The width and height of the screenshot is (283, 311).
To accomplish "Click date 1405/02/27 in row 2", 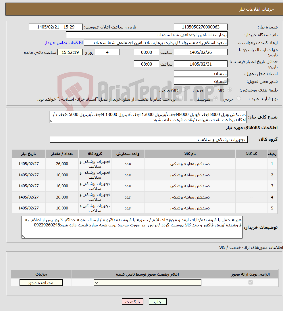I will pos(28,175).
